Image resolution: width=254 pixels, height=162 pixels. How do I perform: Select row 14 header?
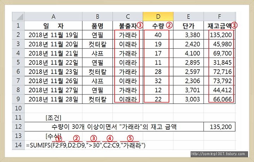[x=18, y=145]
